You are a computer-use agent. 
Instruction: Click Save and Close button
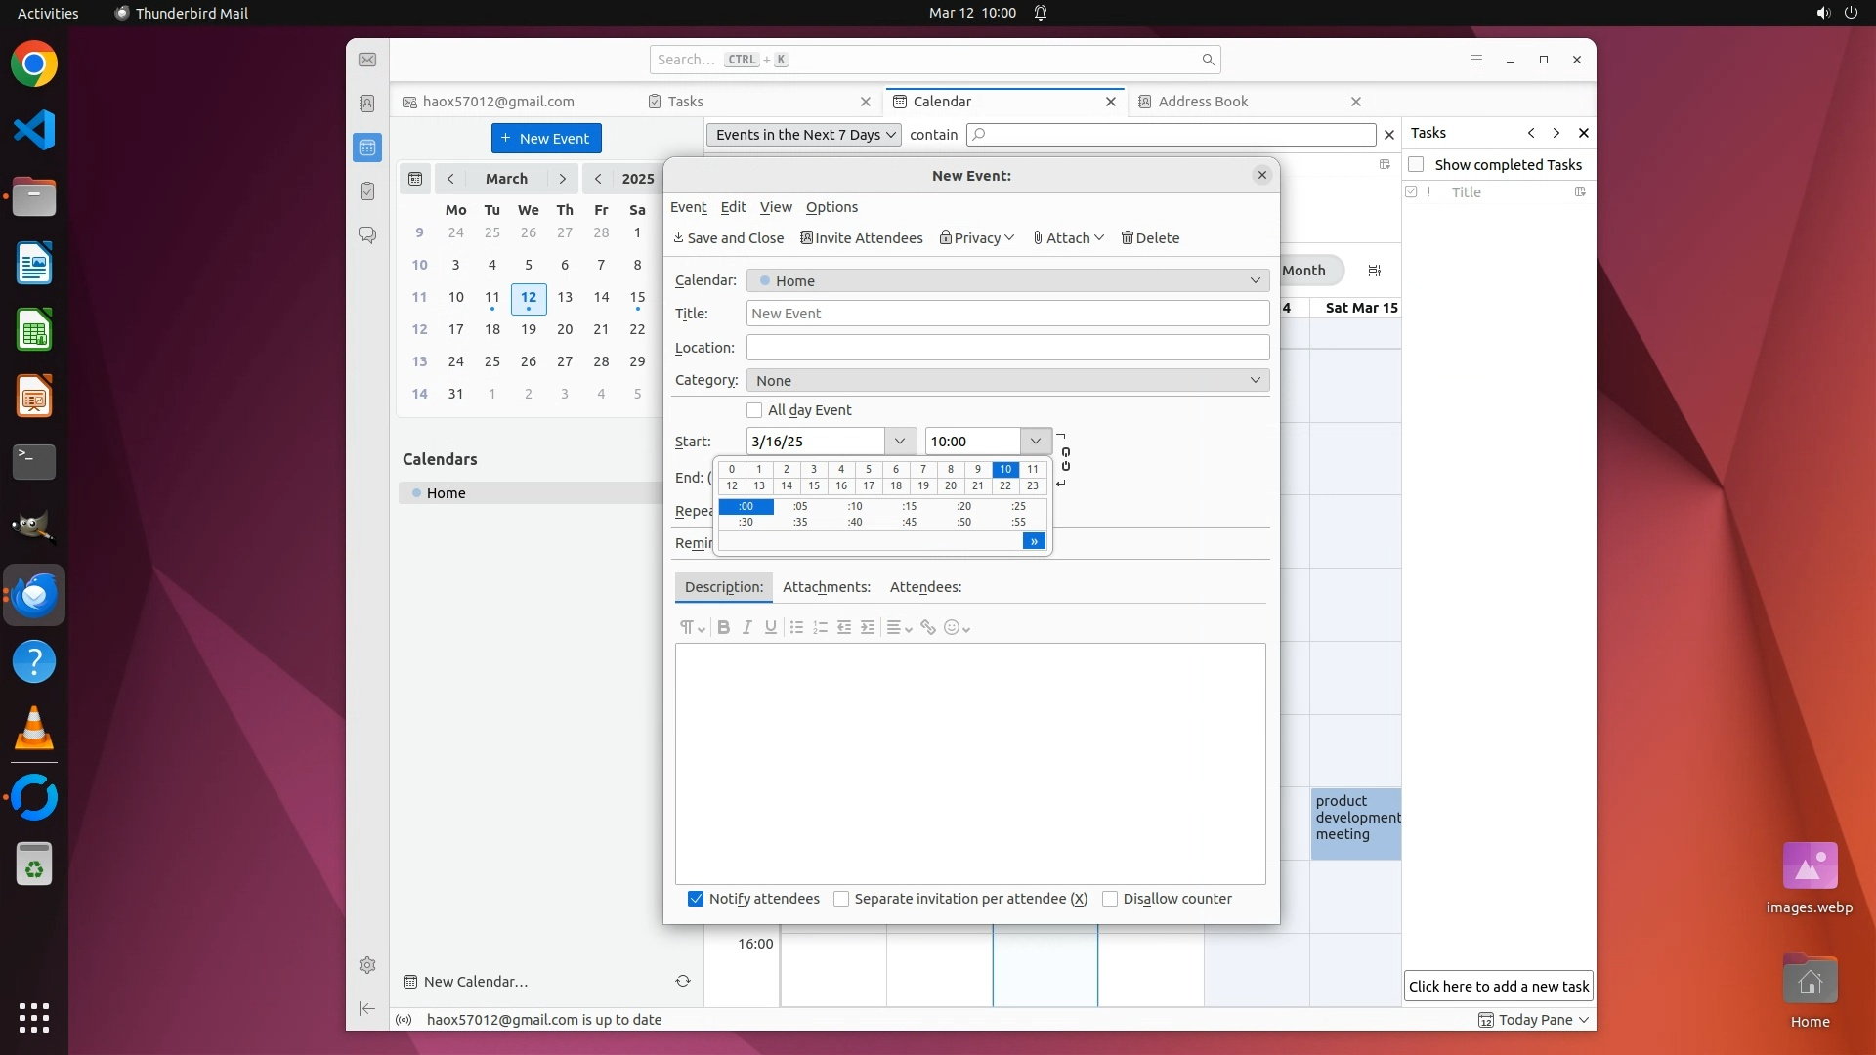click(x=729, y=238)
